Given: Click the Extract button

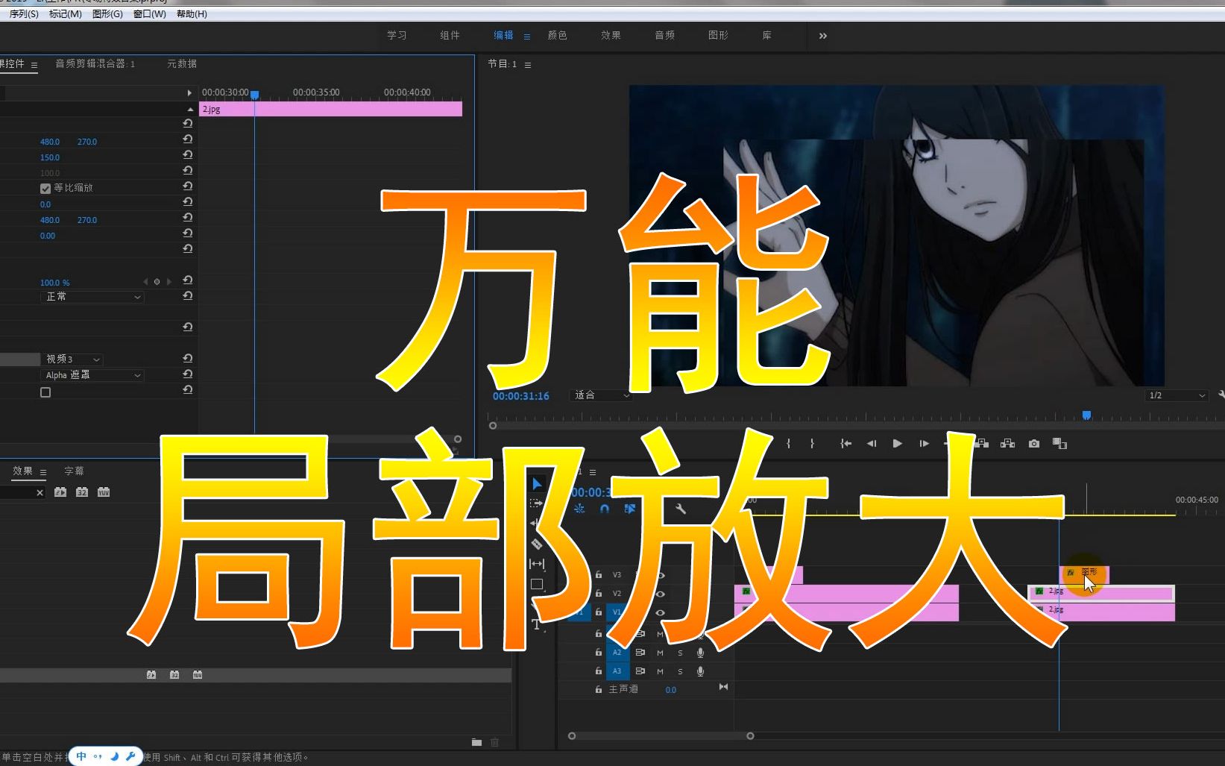Looking at the screenshot, I should [x=1007, y=443].
